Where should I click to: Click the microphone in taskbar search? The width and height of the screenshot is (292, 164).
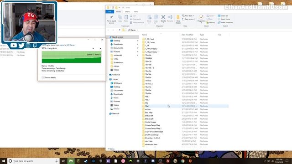click(x=57, y=161)
